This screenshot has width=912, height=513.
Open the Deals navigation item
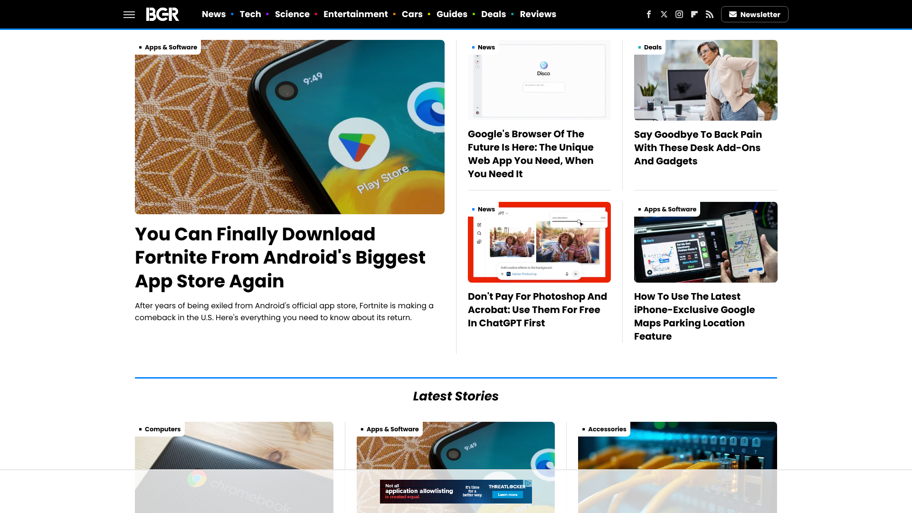tap(494, 14)
